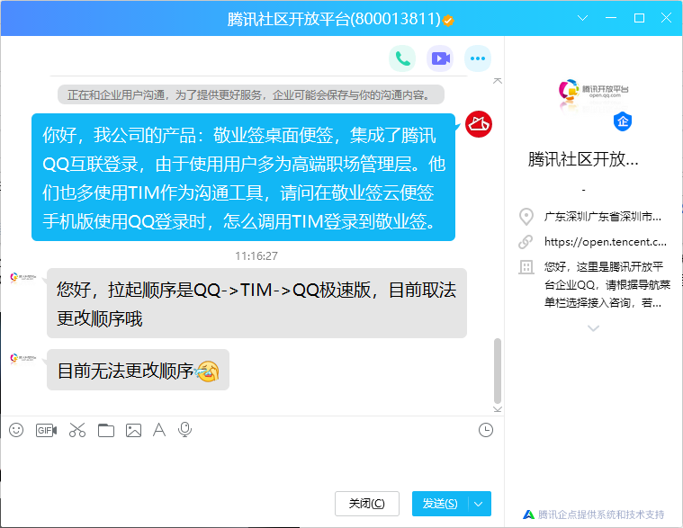Image resolution: width=683 pixels, height=528 pixels.
Task: Start a video call with camera icon
Action: point(440,58)
